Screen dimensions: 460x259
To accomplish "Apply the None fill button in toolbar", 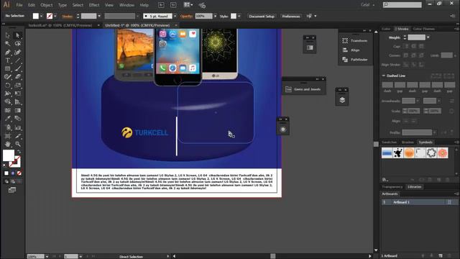I will pyautogui.click(x=19, y=173).
